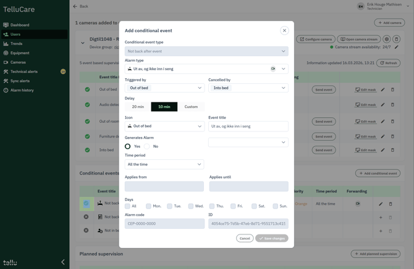Close the Add conditional event dialog
414x269 pixels.
[284, 30]
